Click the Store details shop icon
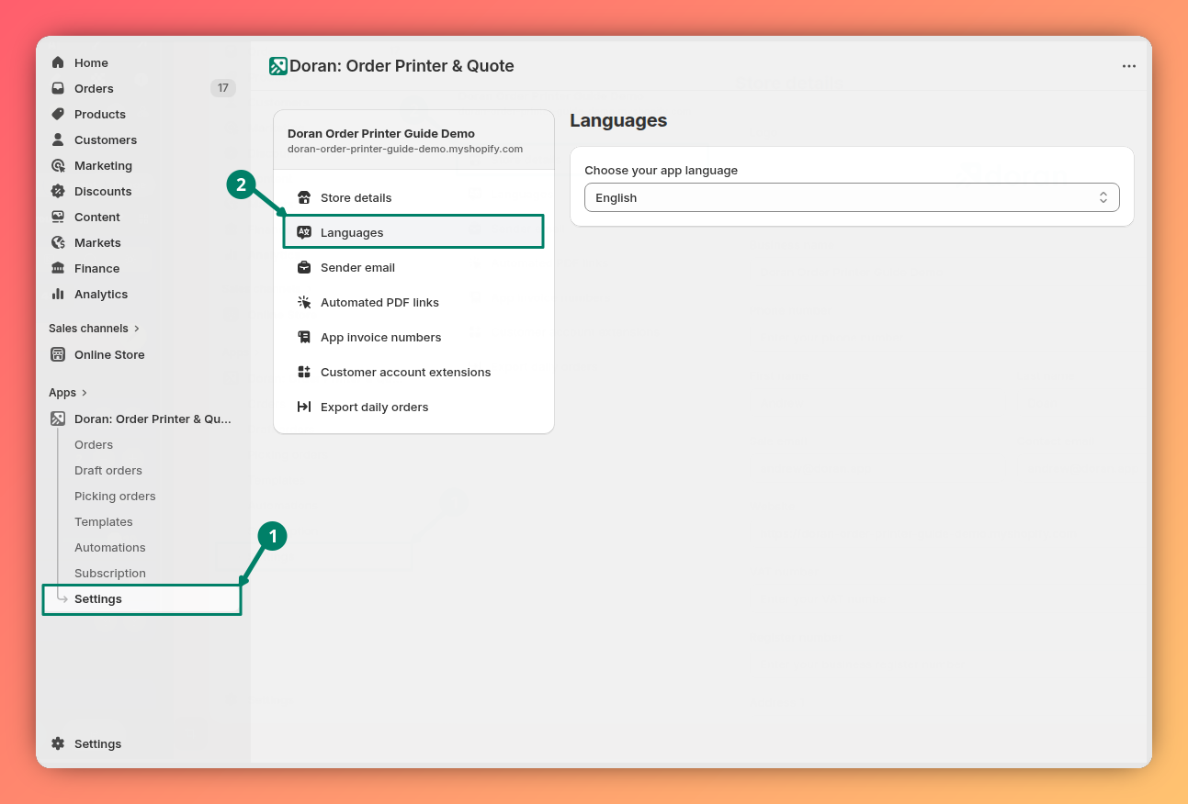 click(x=304, y=197)
